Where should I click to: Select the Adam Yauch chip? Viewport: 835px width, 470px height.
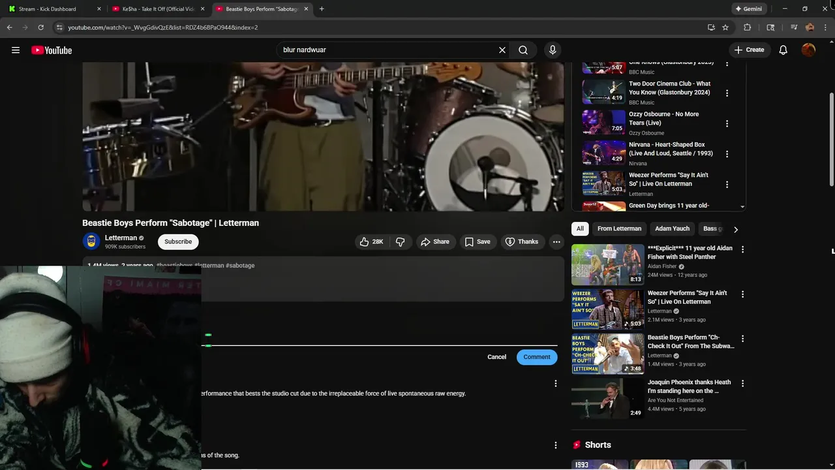(x=672, y=228)
